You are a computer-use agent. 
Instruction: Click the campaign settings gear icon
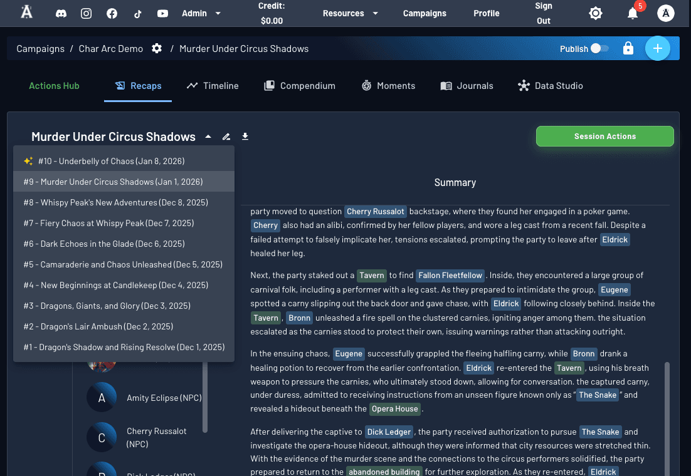pyautogui.click(x=157, y=49)
